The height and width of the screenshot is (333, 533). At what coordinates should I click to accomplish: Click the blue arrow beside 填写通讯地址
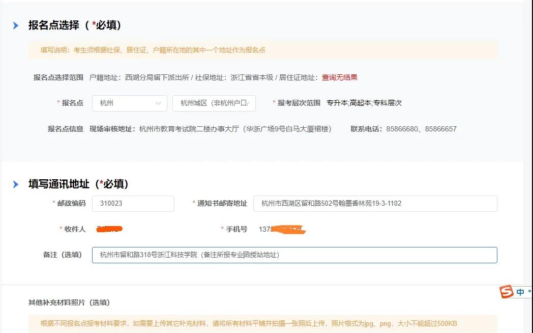coord(16,184)
